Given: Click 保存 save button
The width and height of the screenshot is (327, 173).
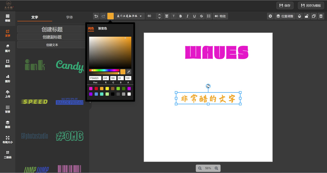Looking at the screenshot, I should click(285, 6).
